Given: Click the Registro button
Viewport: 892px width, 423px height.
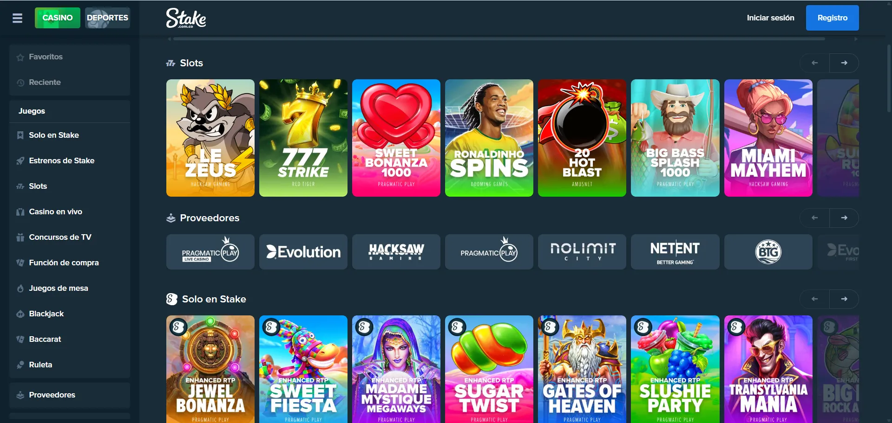Looking at the screenshot, I should pos(832,18).
